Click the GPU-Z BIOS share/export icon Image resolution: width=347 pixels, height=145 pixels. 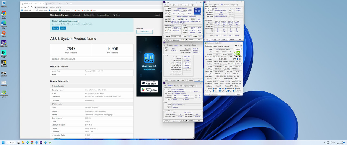click(234, 59)
